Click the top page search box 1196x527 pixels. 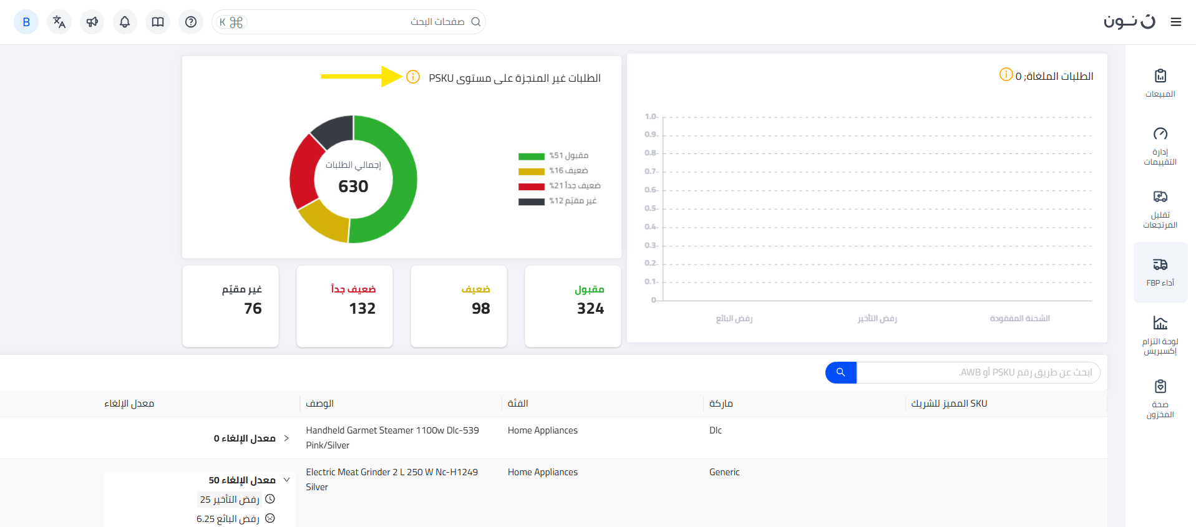[x=356, y=22]
